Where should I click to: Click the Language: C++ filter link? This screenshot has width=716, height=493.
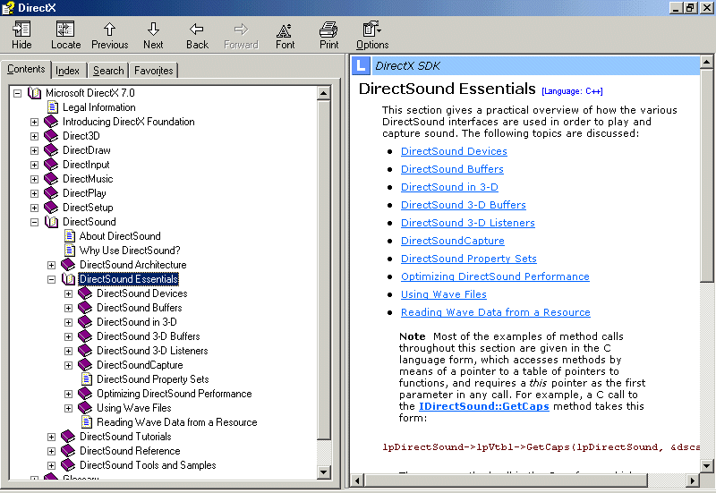click(572, 91)
